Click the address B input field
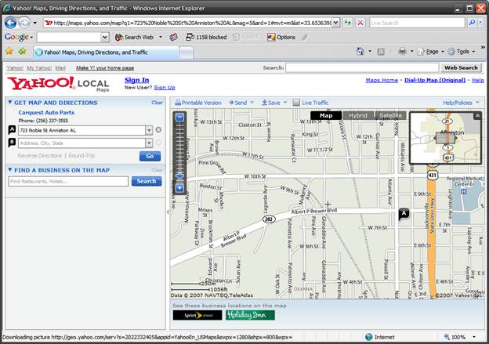The height and width of the screenshot is (344, 489). [x=82, y=143]
